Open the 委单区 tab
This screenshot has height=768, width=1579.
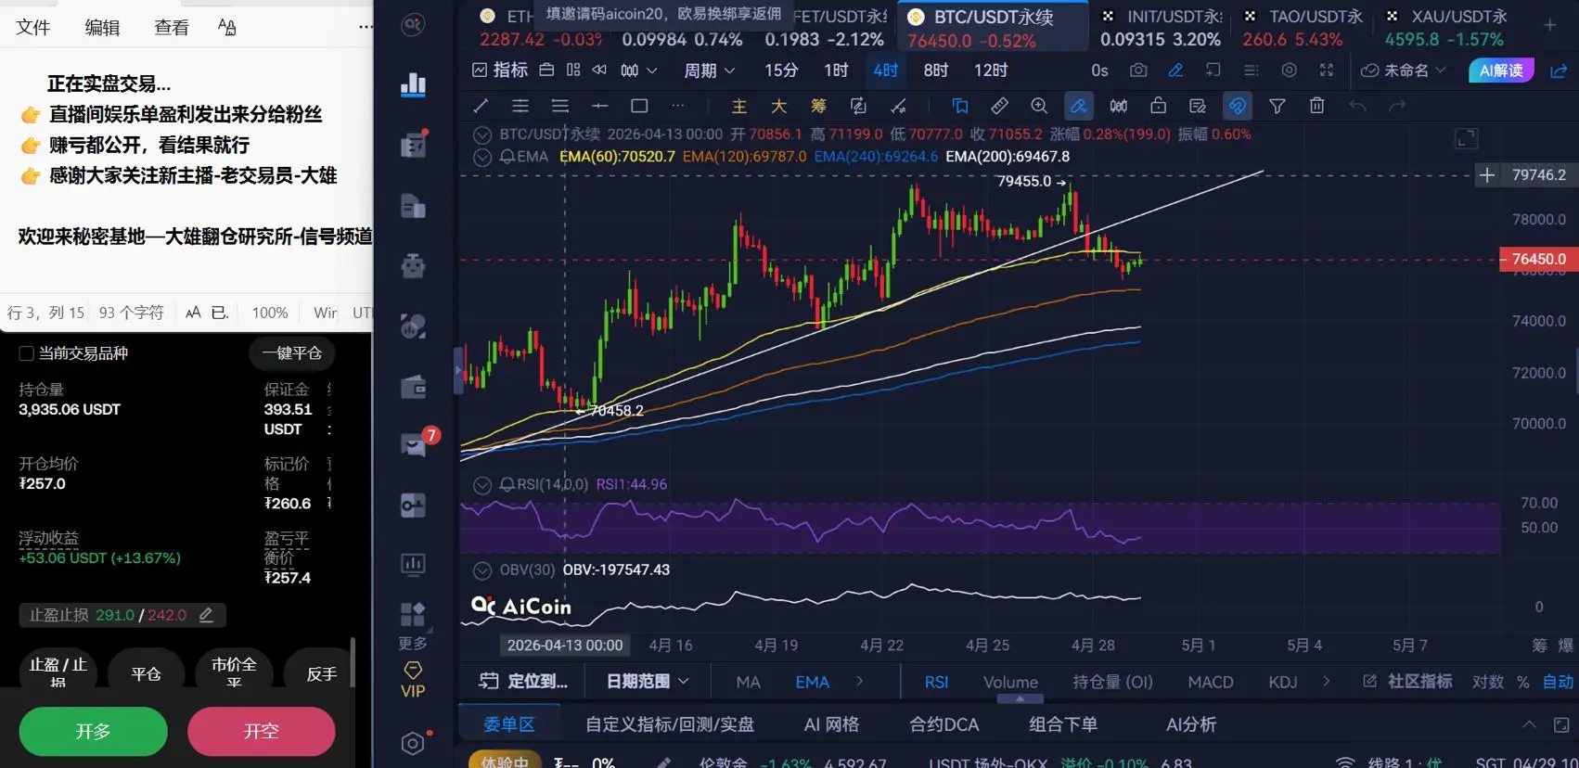click(509, 724)
